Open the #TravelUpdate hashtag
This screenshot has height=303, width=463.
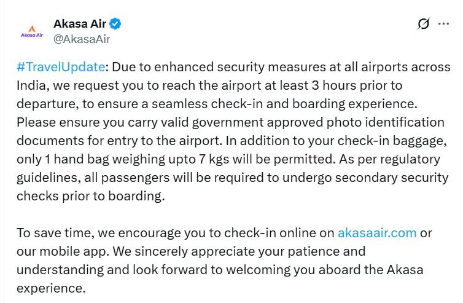pos(61,67)
